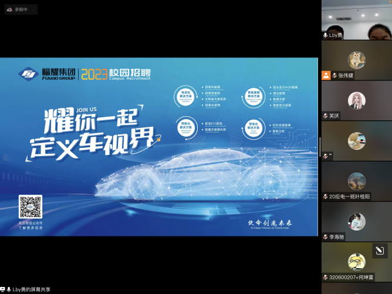Click the cloud recording status icon
The width and height of the screenshot is (392, 294).
tap(10, 9)
